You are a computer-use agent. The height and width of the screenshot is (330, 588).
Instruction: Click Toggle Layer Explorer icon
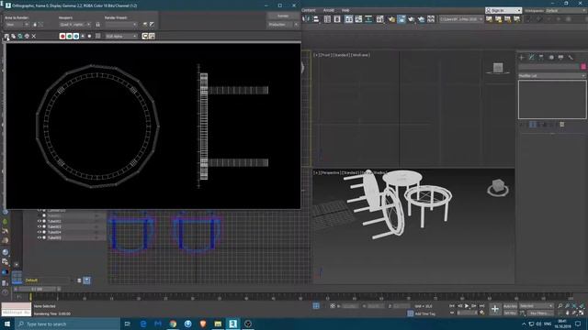[x=337, y=19]
